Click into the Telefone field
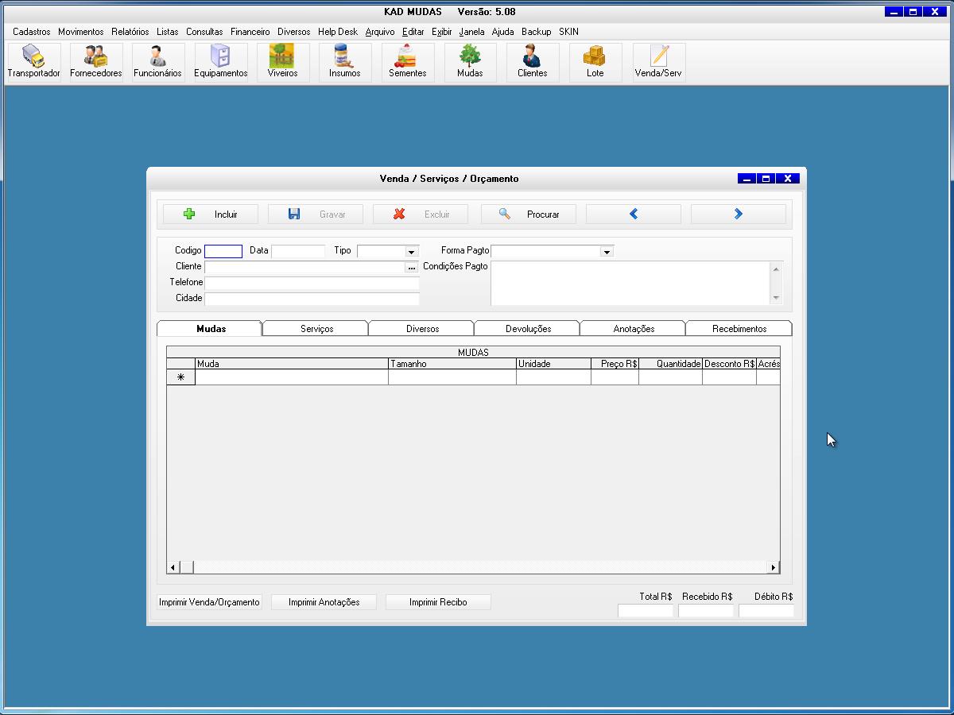954x715 pixels. click(x=312, y=283)
